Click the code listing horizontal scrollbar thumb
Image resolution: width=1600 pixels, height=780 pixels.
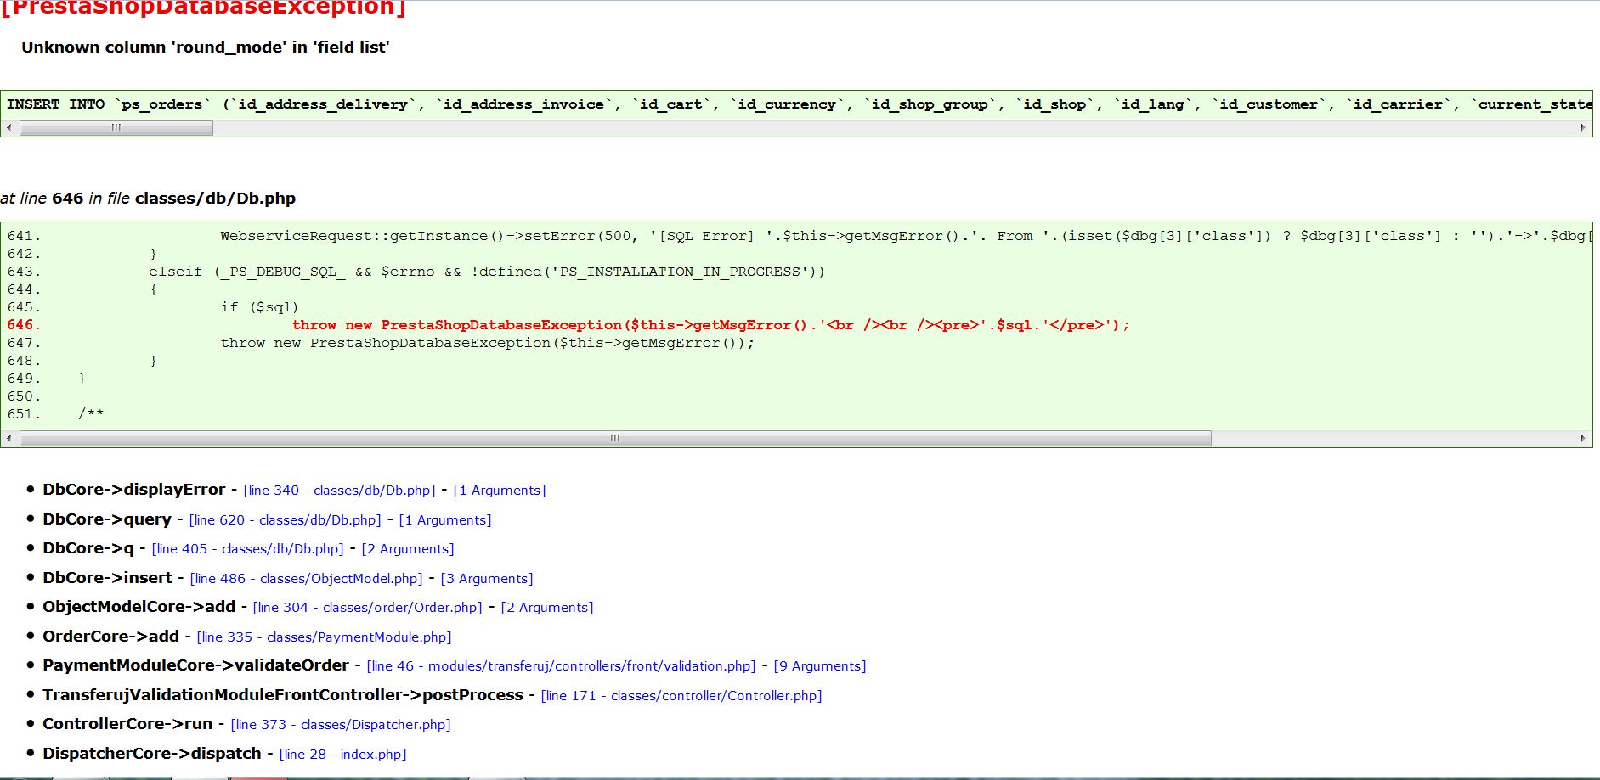615,438
